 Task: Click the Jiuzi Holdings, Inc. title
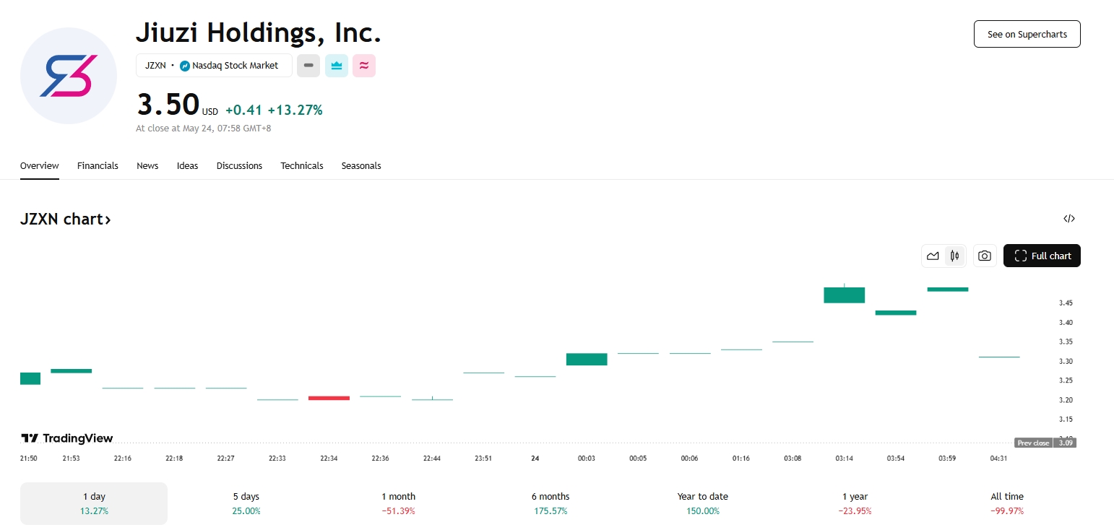259,32
